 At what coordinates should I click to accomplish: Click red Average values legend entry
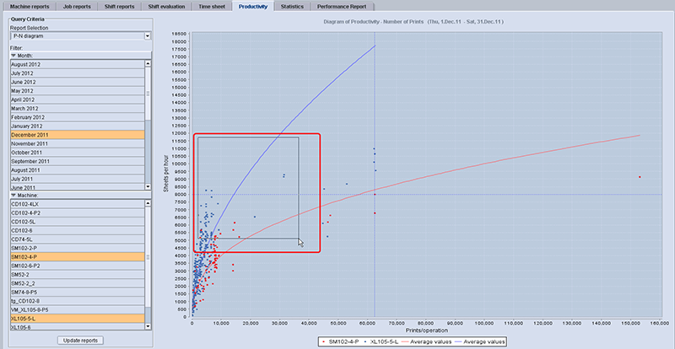pyautogui.click(x=427, y=341)
